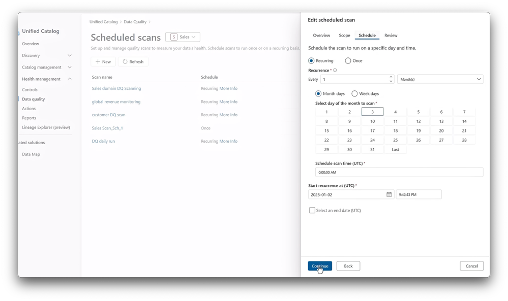508x301 pixels.
Task: Decrease the recurrence interval with down arrow
Action: coord(391,81)
